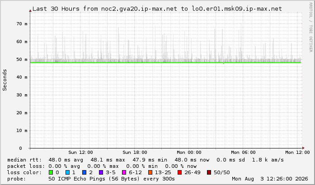This screenshot has width=315, height=185.
Task: Click the 'probe:' label
Action: [x=16, y=179]
